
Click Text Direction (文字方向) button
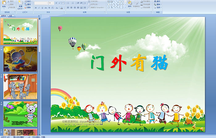click(94, 1)
